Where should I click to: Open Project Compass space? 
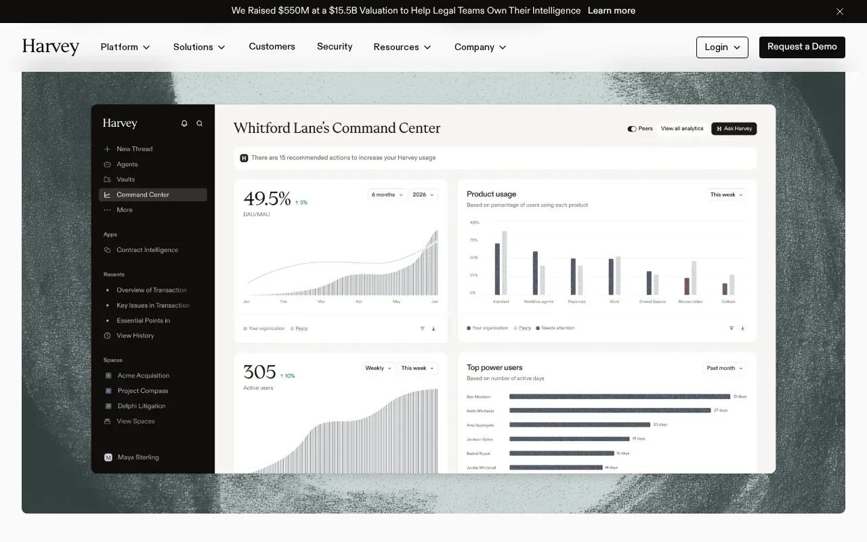point(142,391)
